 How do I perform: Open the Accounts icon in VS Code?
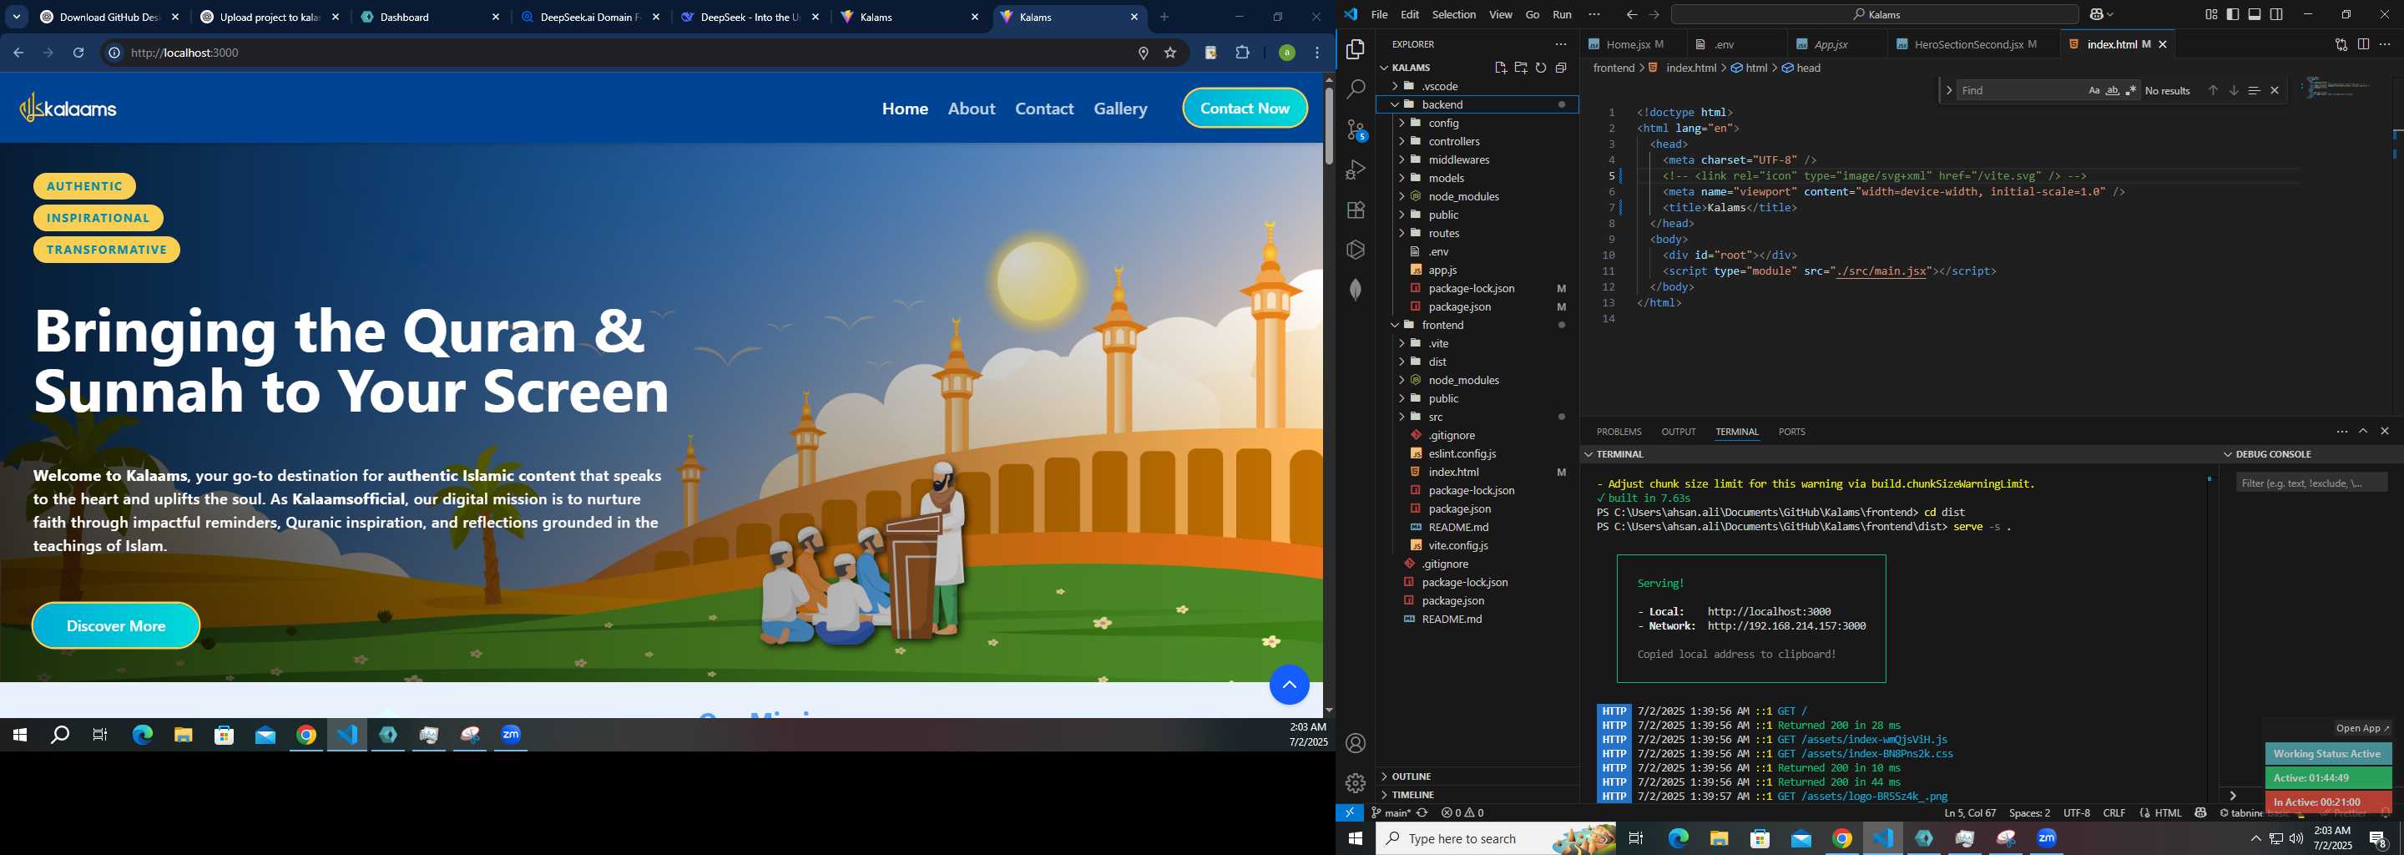pos(1356,743)
